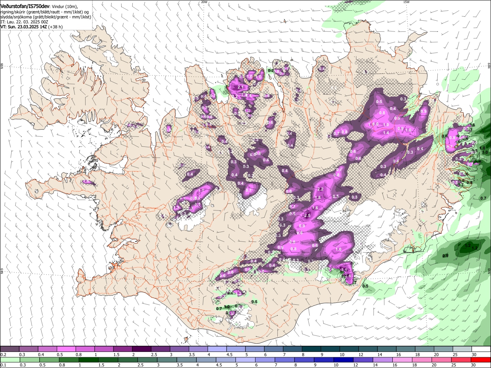
Task: Select the '1.8' precipitation value on the map
Action: (318, 198)
